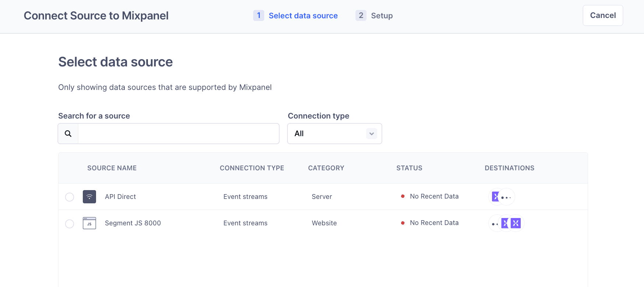Open the Connection type dropdown
This screenshot has height=287, width=644.
334,134
